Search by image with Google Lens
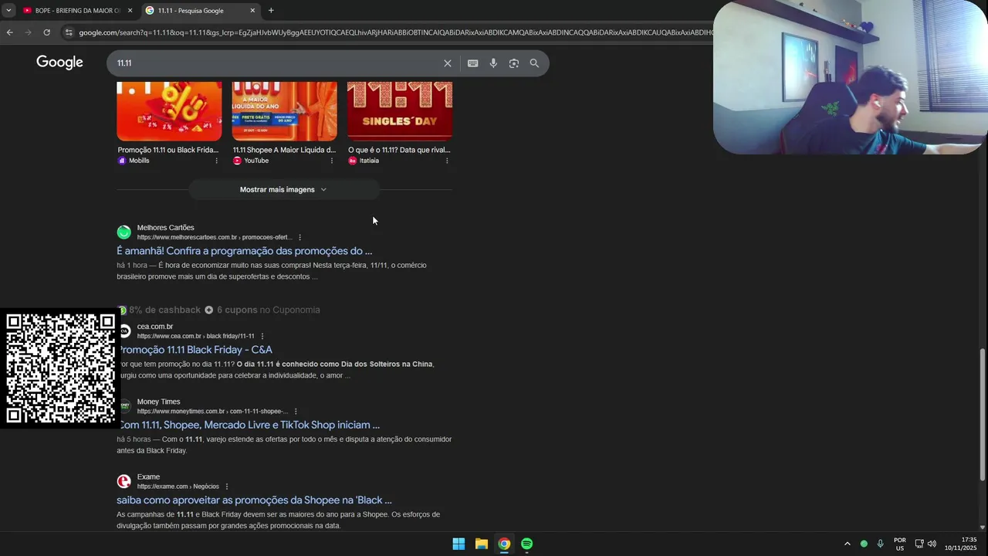This screenshot has height=556, width=988. pos(514,63)
